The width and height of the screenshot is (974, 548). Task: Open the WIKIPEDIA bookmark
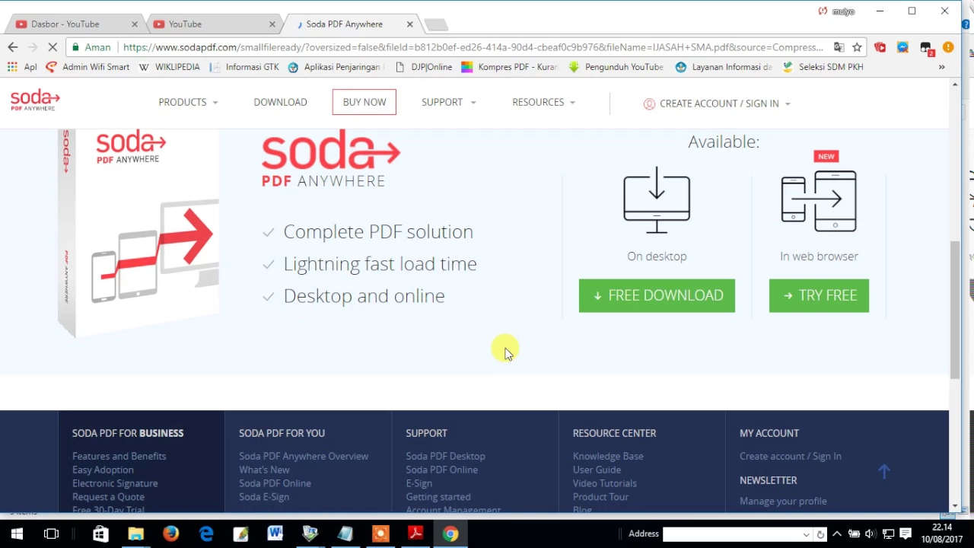[170, 67]
